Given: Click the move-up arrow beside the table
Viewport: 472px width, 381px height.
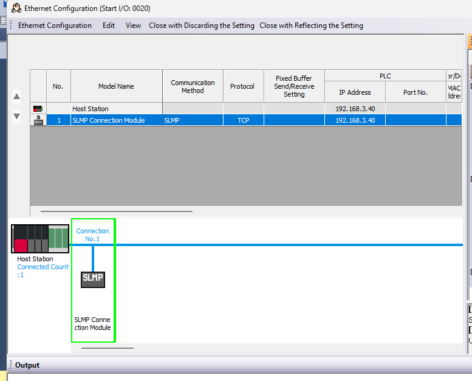Looking at the screenshot, I should point(17,97).
